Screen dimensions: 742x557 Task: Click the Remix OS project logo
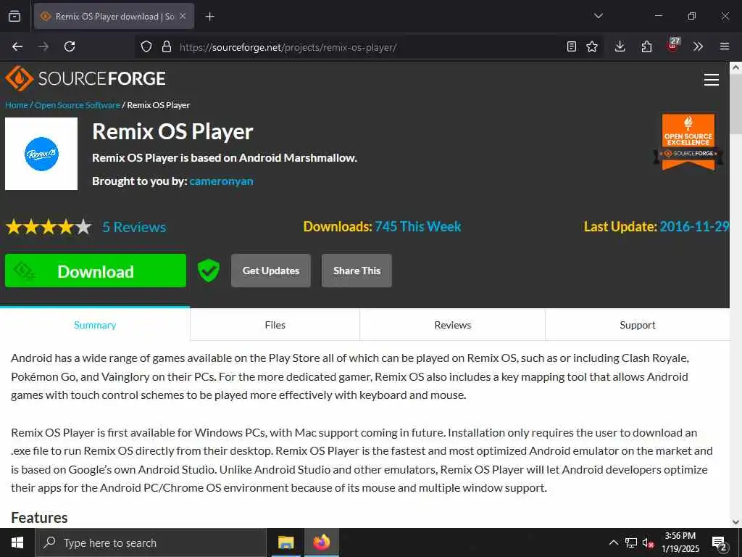41,154
